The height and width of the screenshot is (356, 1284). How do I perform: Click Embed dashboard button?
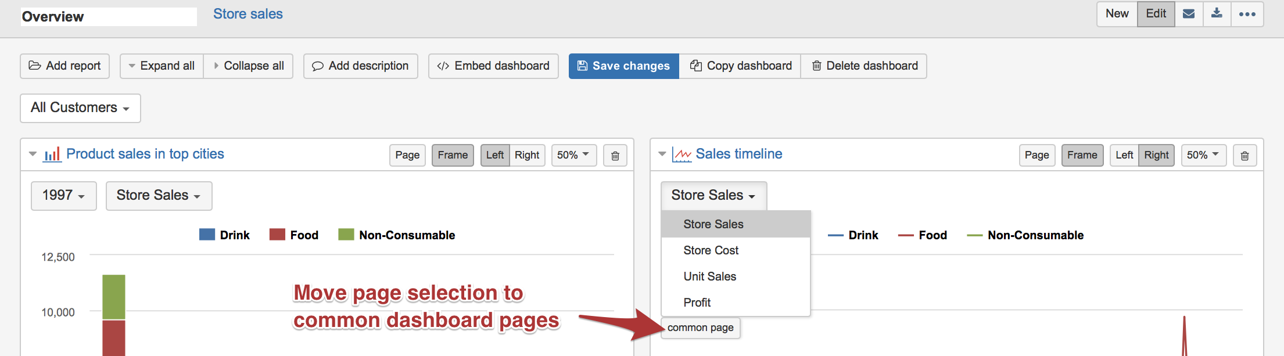[x=493, y=66]
